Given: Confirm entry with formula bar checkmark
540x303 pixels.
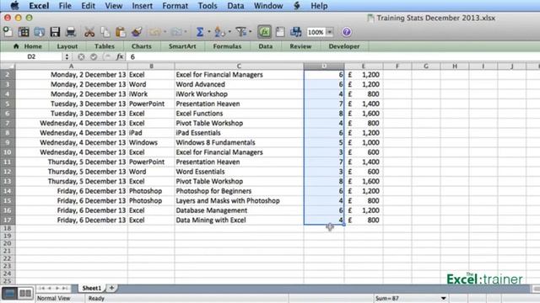Looking at the screenshot, I should (x=94, y=56).
